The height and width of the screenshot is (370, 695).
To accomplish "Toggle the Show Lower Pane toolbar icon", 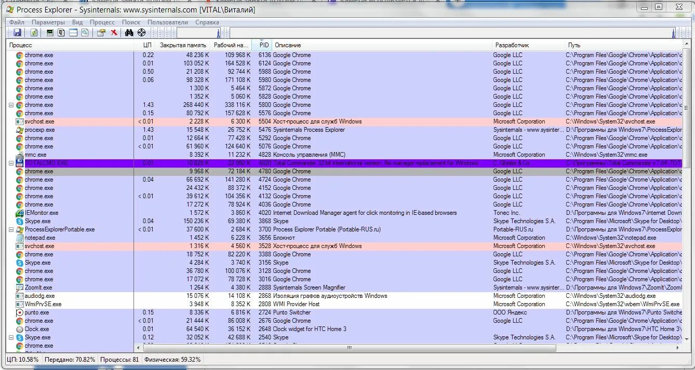I will point(73,33).
